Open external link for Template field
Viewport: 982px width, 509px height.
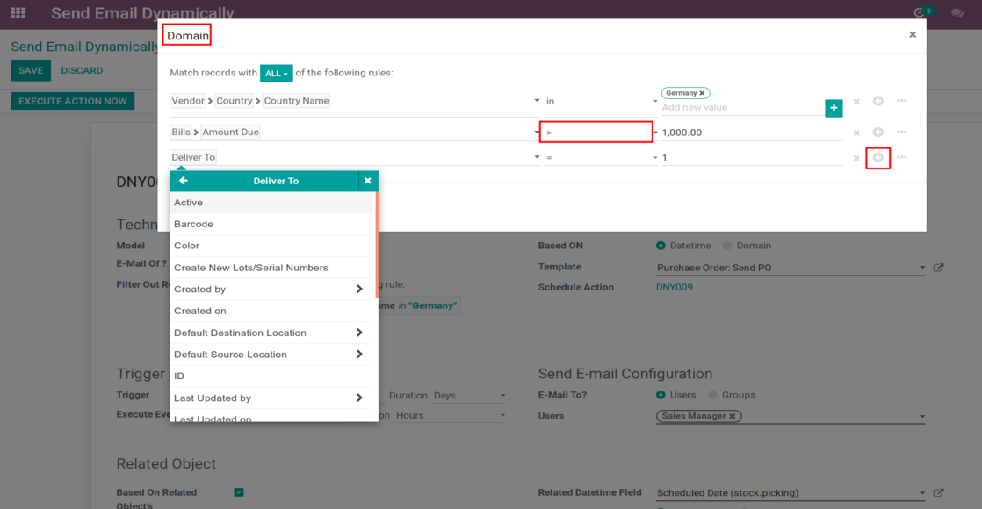point(938,268)
